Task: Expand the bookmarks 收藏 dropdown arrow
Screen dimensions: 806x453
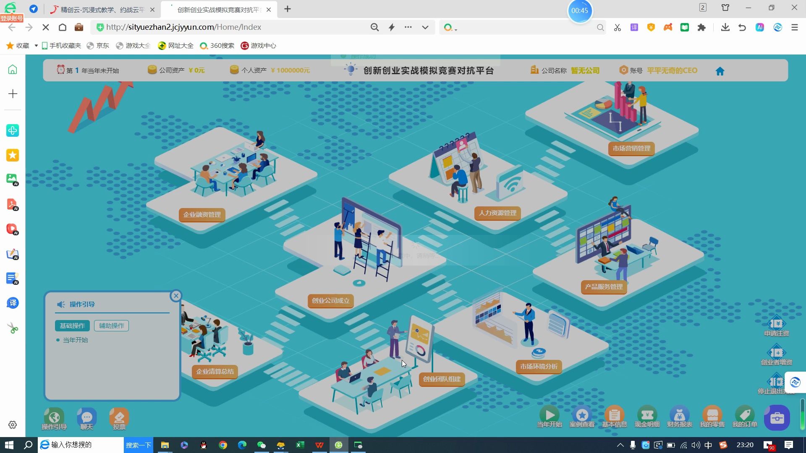Action: point(36,46)
